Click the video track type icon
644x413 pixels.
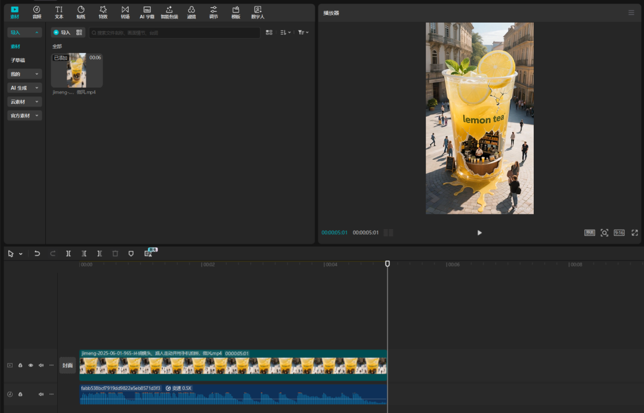click(x=10, y=365)
